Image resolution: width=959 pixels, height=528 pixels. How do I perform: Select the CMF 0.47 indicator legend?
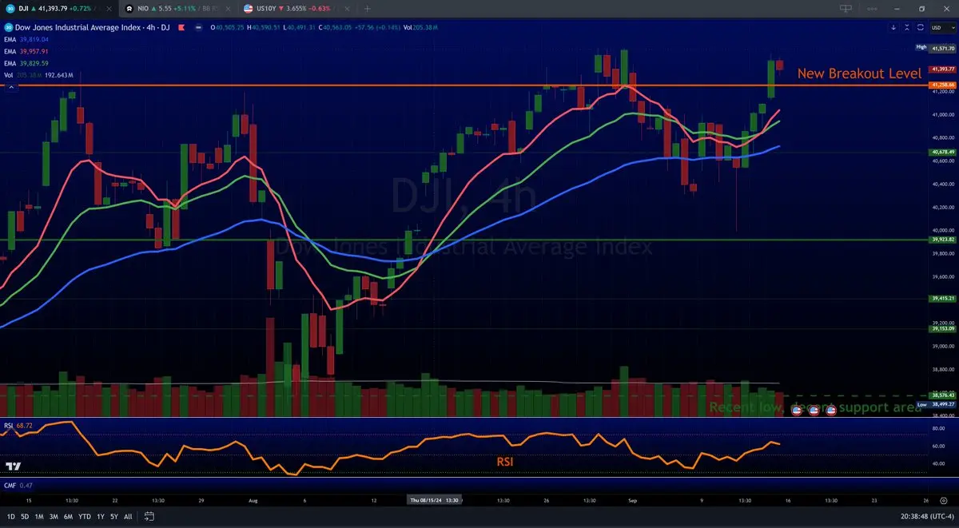click(x=18, y=484)
